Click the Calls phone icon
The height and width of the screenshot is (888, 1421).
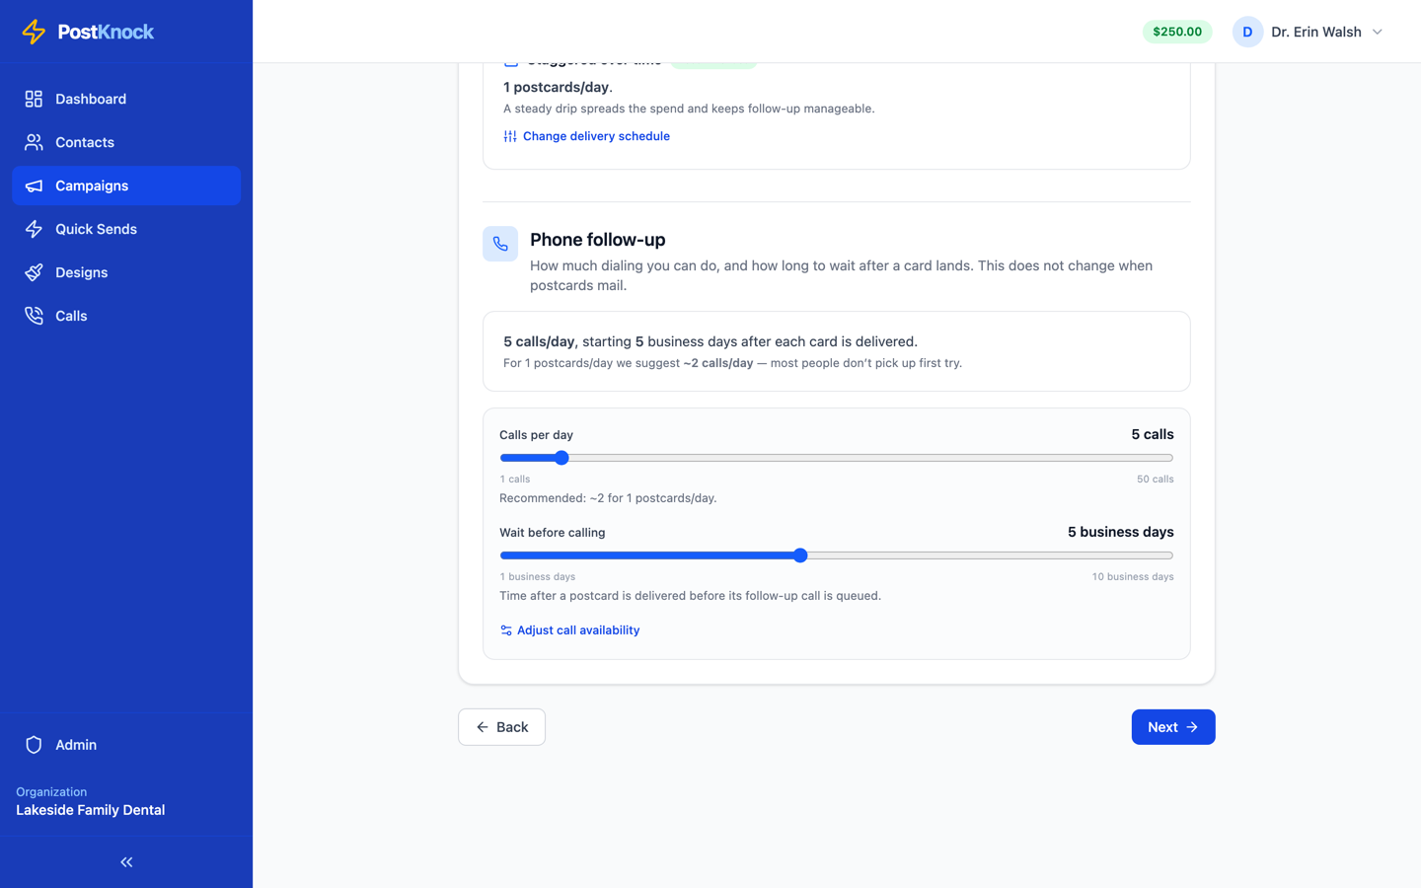(x=34, y=316)
